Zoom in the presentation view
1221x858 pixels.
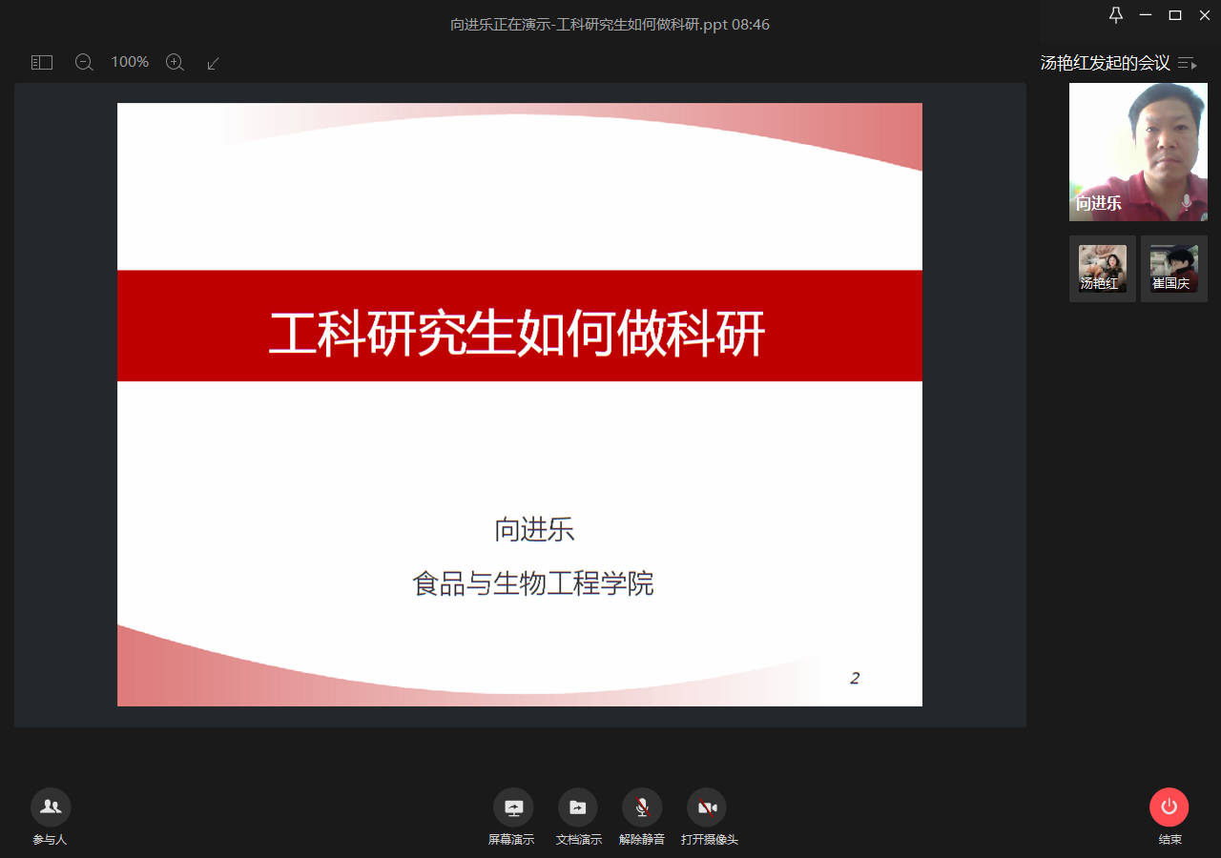175,62
